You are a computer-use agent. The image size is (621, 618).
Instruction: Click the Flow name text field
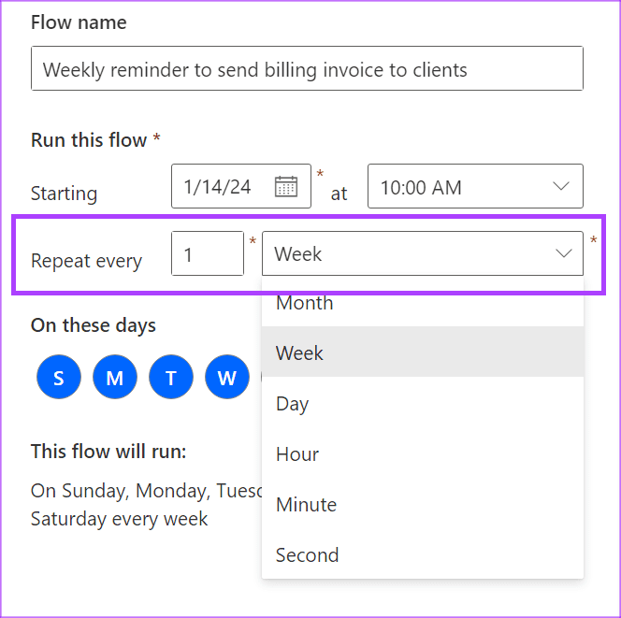[307, 69]
